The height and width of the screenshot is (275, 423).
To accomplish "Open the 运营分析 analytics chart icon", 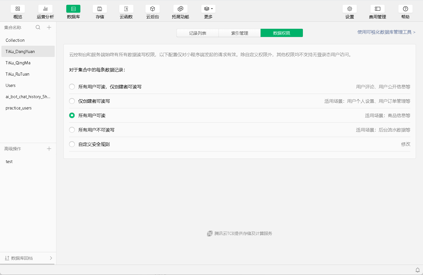I will [45, 9].
